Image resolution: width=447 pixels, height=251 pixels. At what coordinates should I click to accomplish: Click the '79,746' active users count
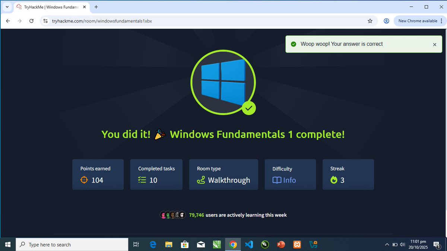pos(197,215)
